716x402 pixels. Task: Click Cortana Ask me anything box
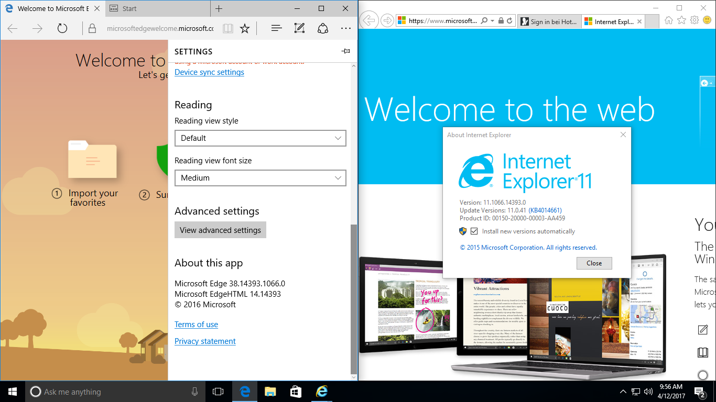click(115, 392)
